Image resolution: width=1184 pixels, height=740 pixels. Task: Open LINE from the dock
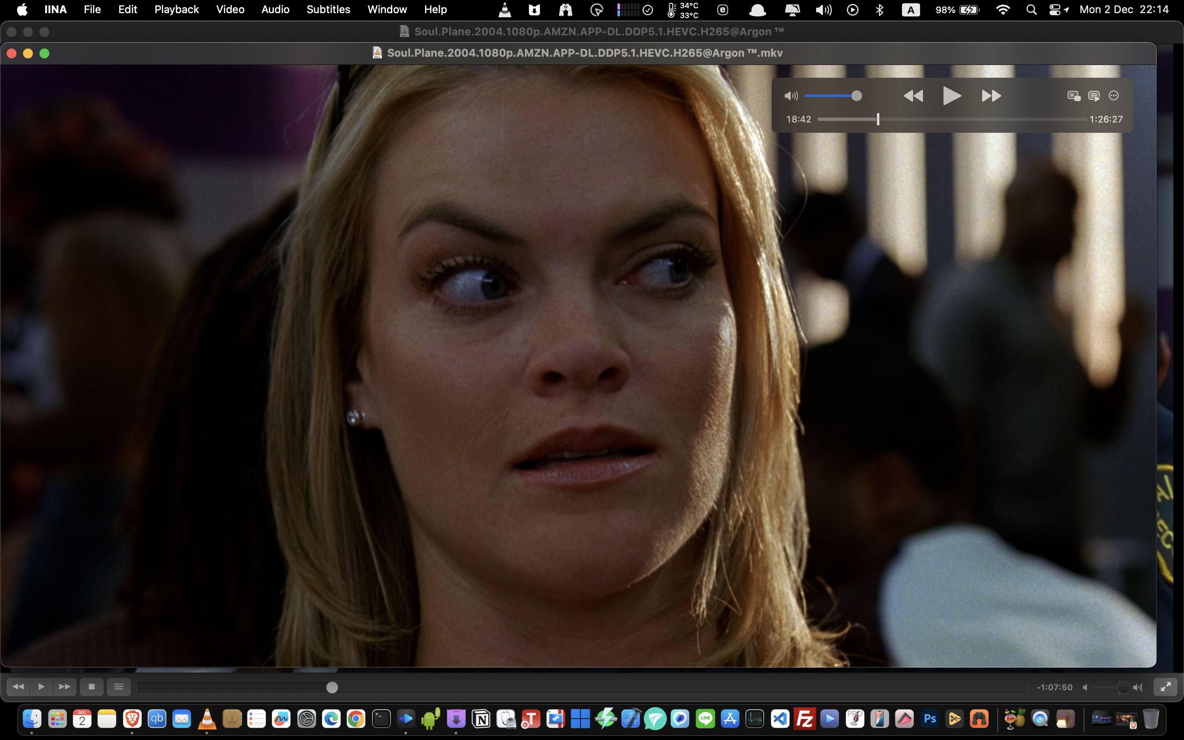[x=705, y=719]
